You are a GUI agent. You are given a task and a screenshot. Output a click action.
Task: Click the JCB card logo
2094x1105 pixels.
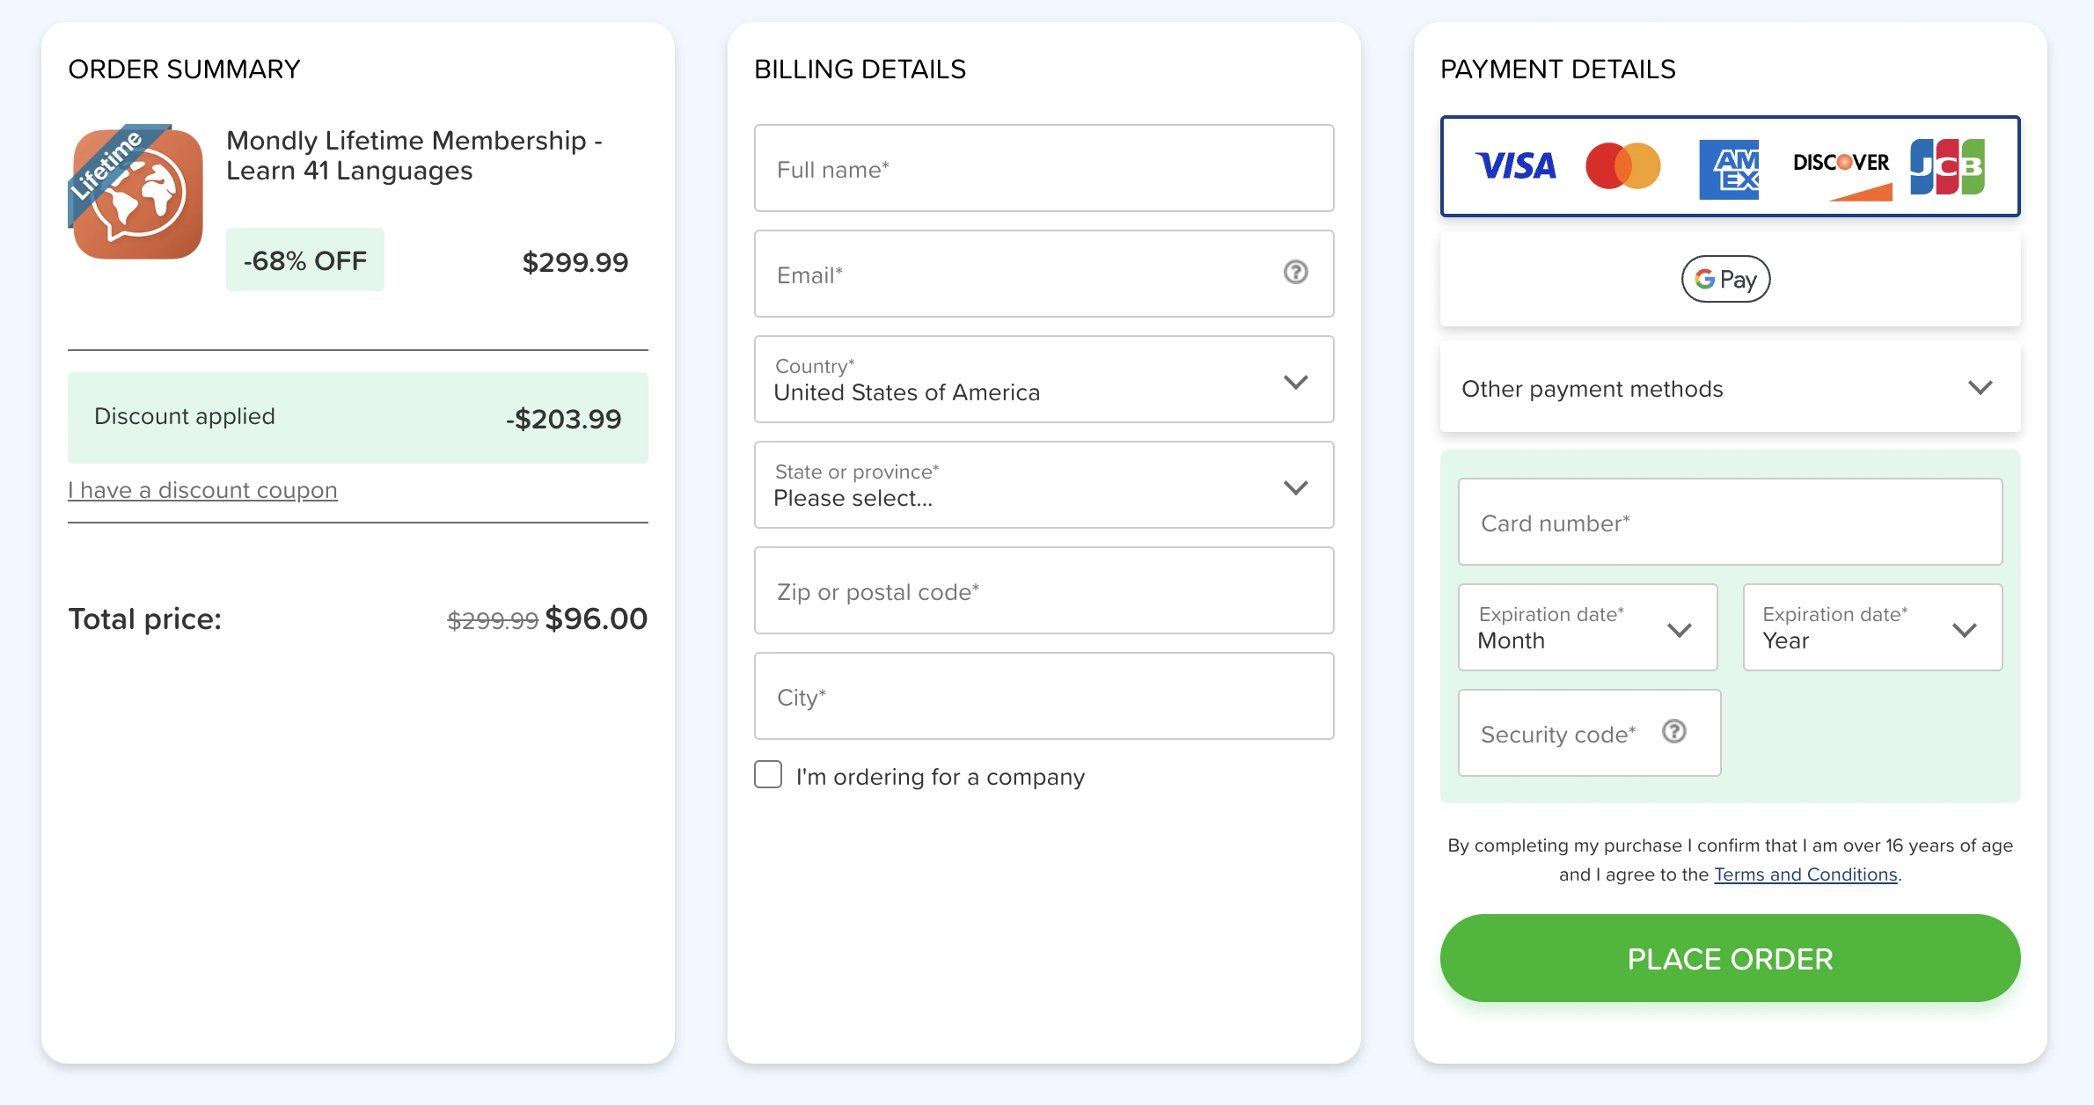pyautogui.click(x=1947, y=166)
